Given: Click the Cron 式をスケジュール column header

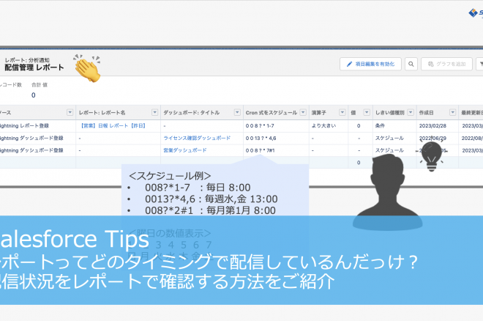Looking at the screenshot, I should 272,113.
